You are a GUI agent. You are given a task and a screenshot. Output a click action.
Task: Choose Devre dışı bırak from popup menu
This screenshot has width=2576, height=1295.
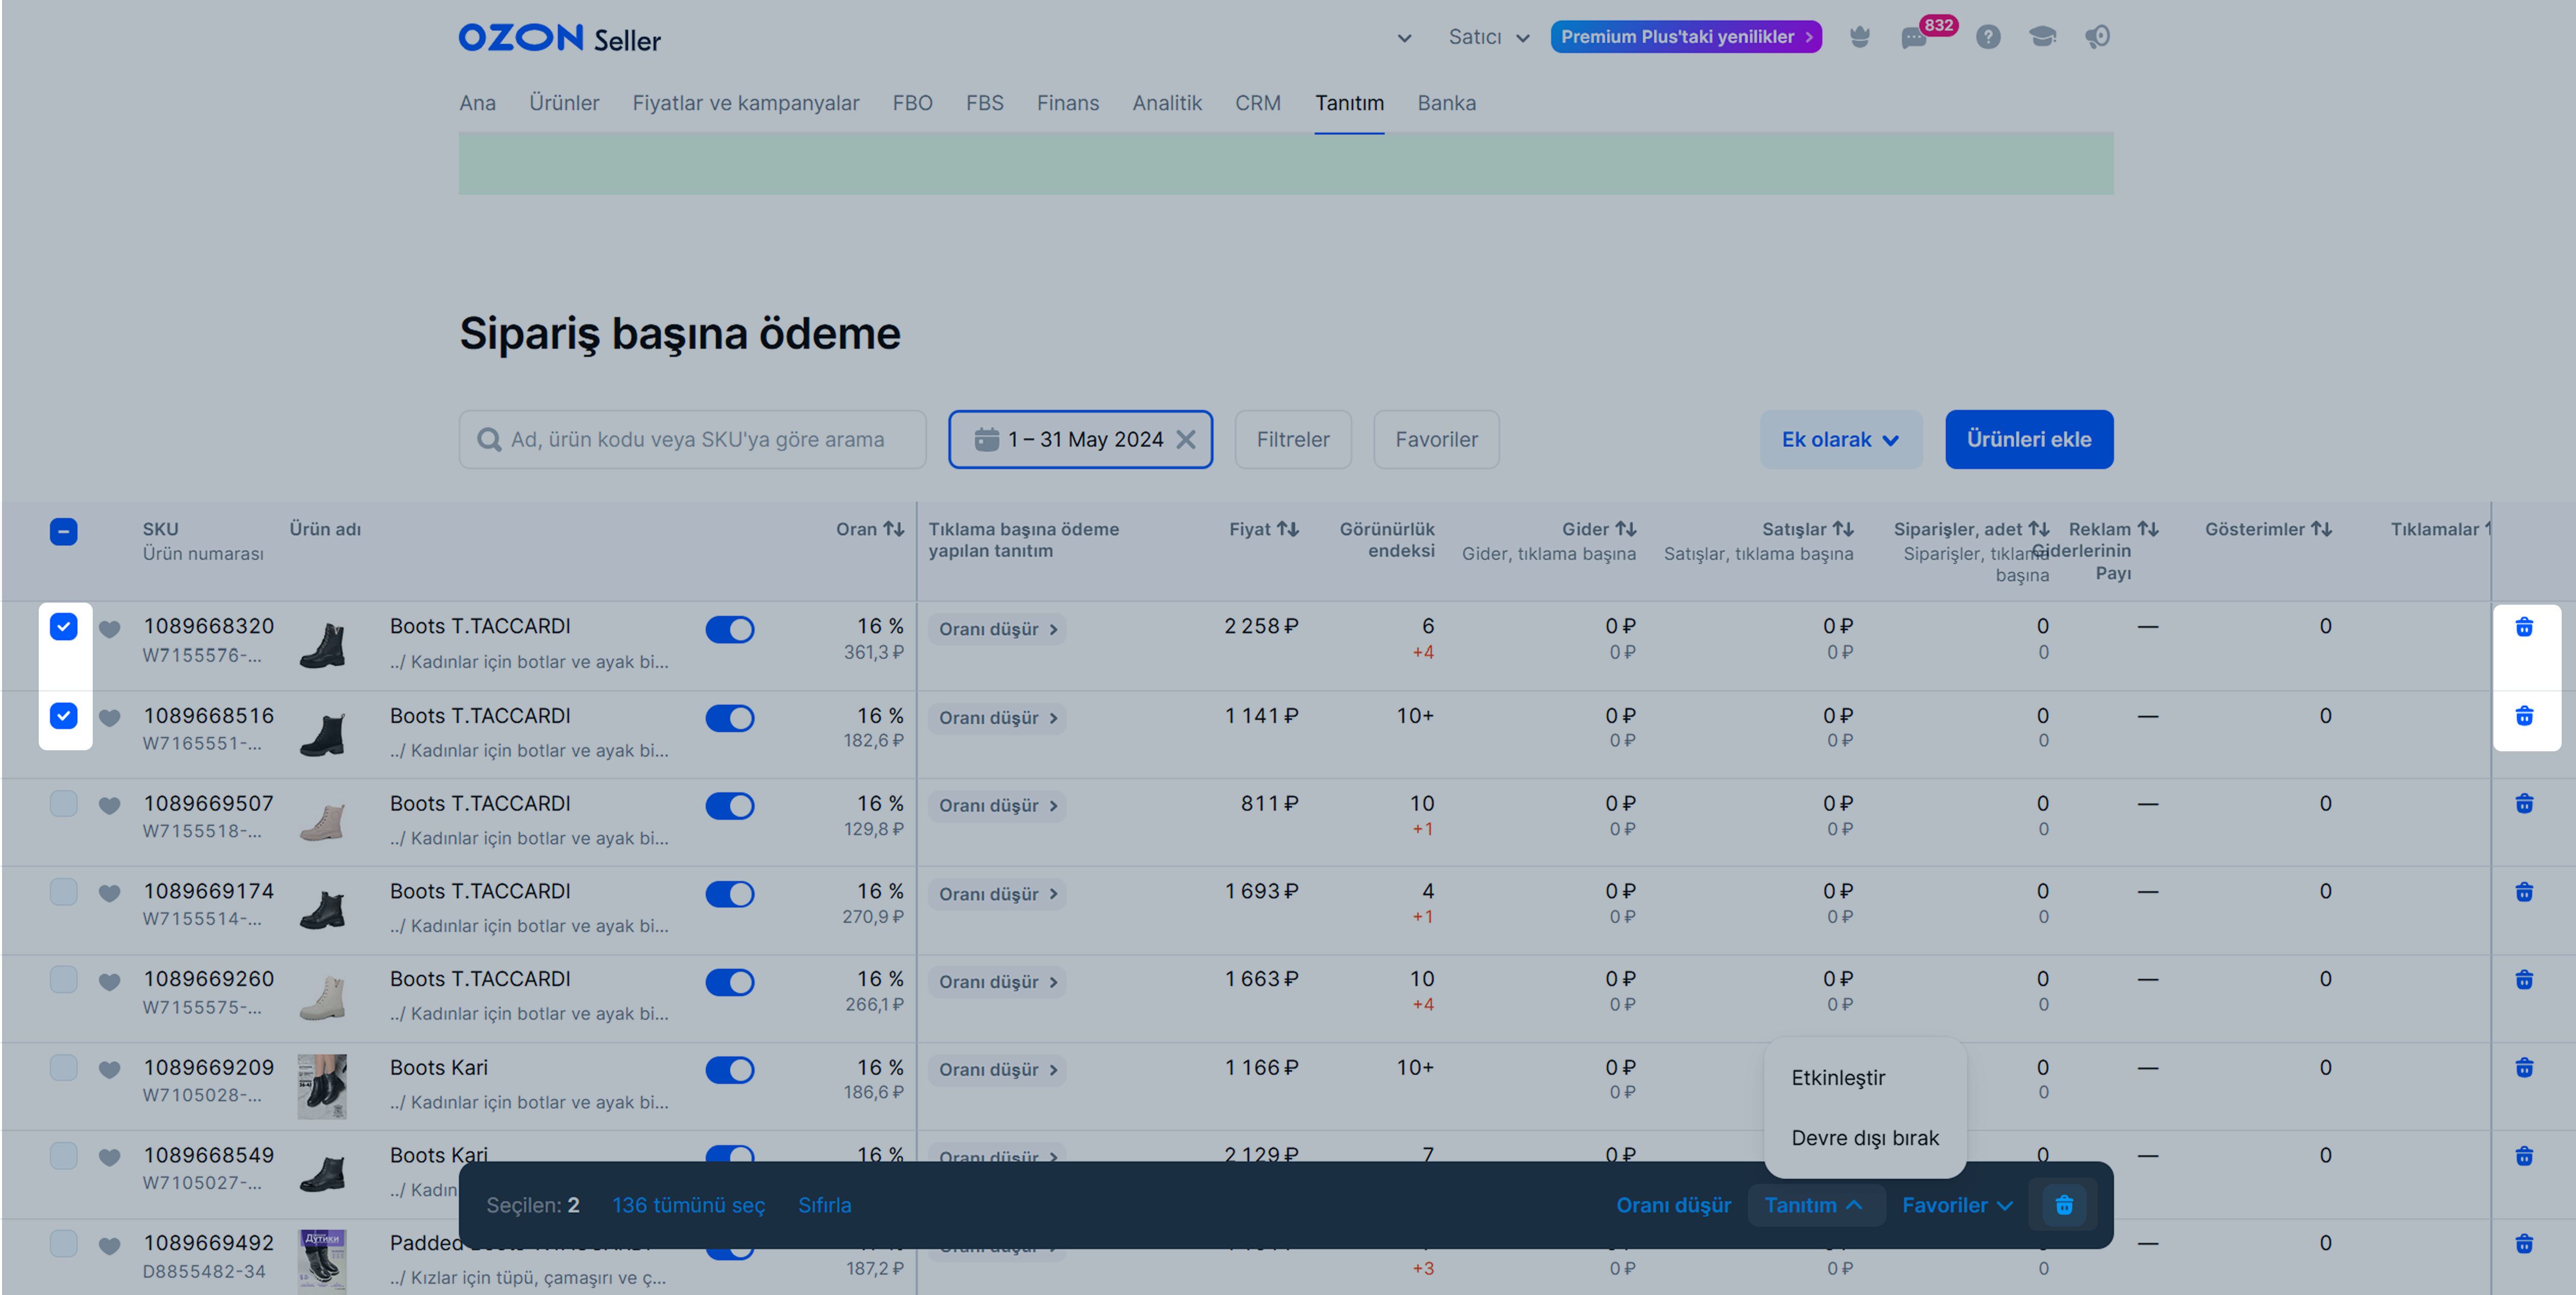tap(1865, 1138)
